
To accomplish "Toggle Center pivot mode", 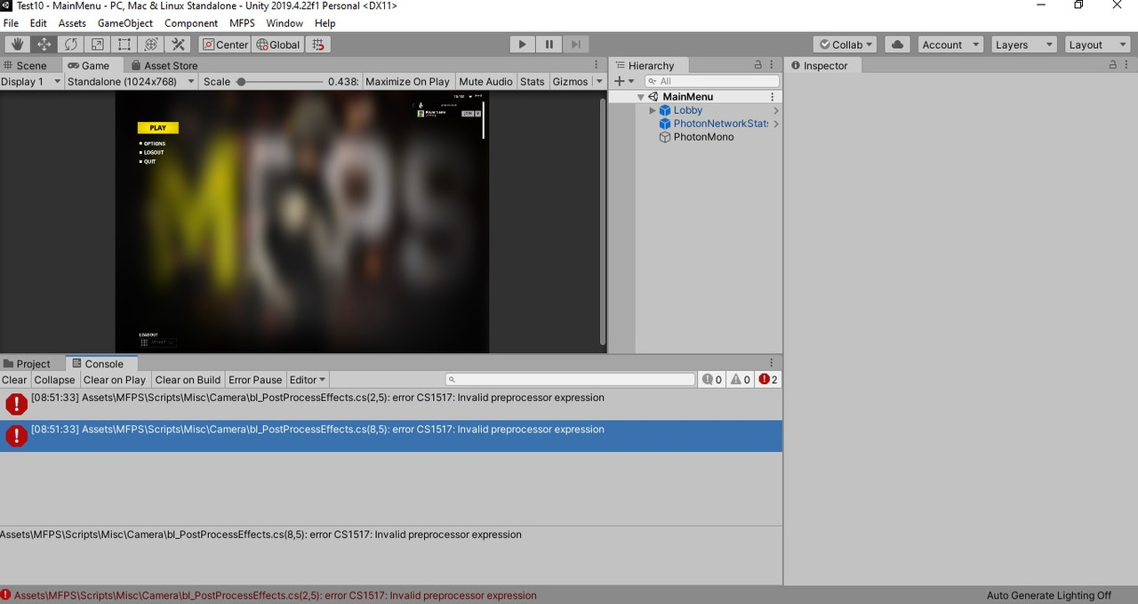I will tap(225, 44).
